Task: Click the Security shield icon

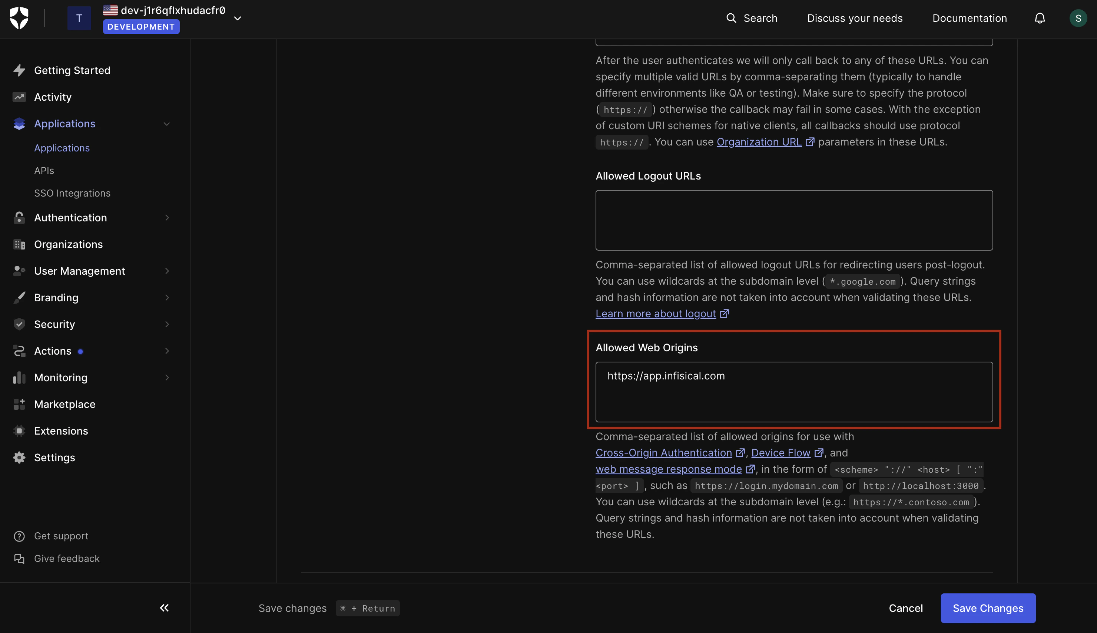Action: click(x=19, y=324)
